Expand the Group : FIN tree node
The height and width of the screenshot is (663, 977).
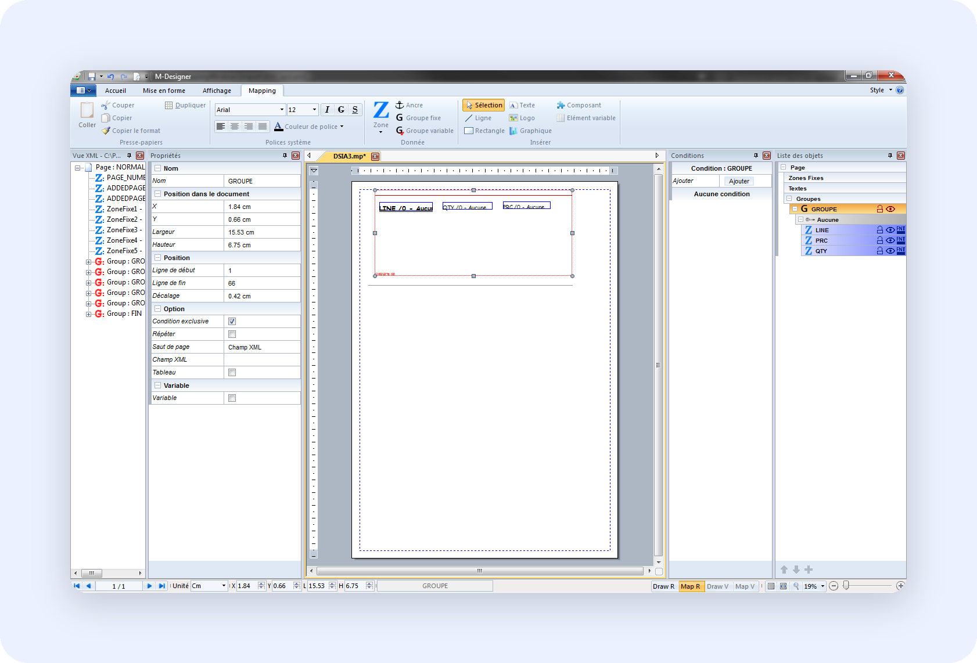click(x=88, y=314)
